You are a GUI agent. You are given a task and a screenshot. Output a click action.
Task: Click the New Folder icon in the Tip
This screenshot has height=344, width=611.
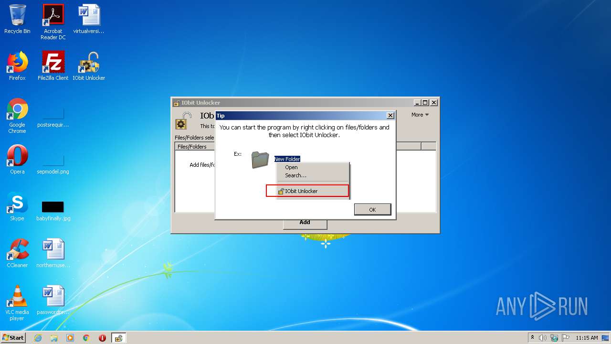pos(260,160)
